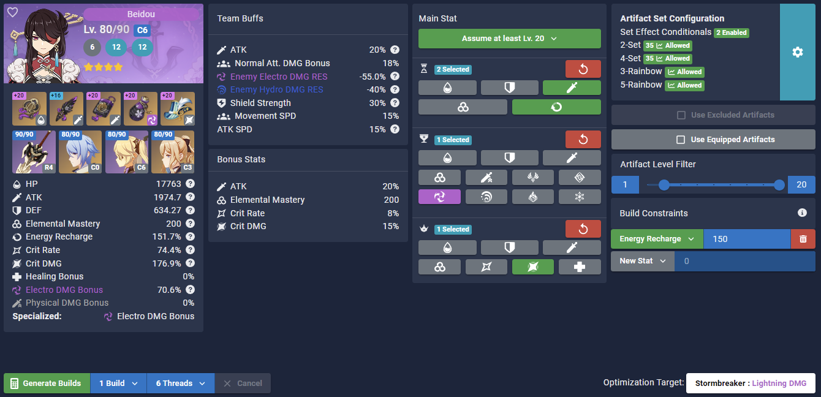Viewport: 821px width, 397px height.
Task: Delete the Energy Recharge build constraint
Action: 803,238
